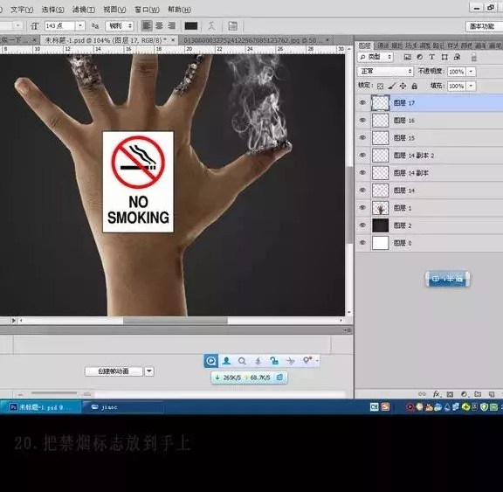Click the font size T icon
Image resolution: width=503 pixels, height=492 pixels.
[35, 26]
